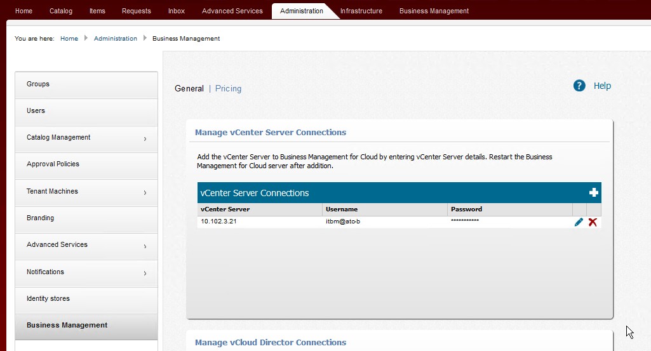
Task: Open Identity stores in the sidebar
Action: tap(48, 298)
